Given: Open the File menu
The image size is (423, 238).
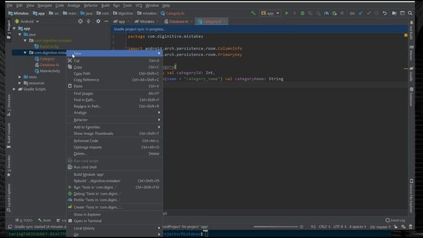Looking at the screenshot, I should [x=10, y=5].
